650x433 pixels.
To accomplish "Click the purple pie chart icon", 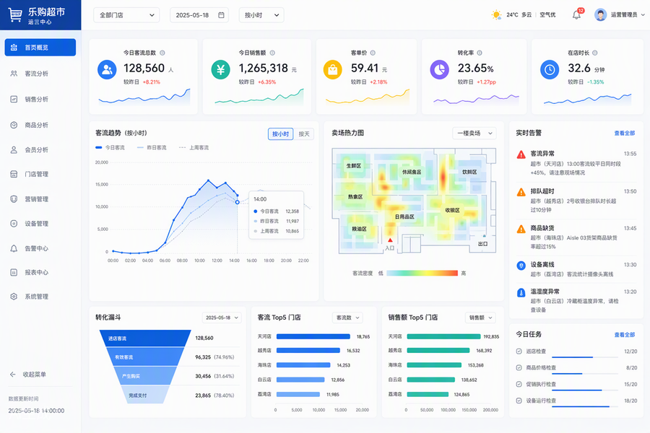I will 439,69.
